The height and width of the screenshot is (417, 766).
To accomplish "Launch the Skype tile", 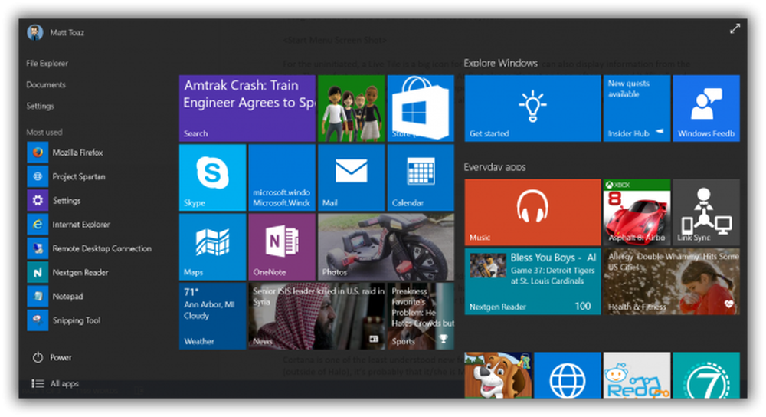I will (x=212, y=178).
